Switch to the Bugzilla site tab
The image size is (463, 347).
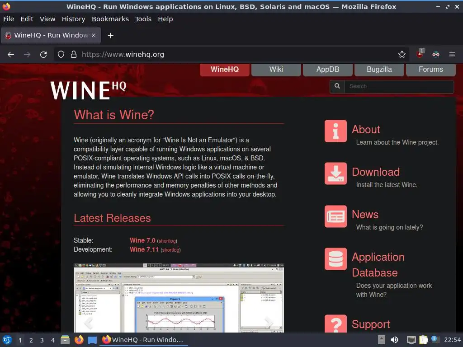379,70
